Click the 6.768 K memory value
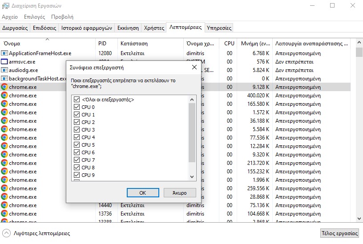The image size is (363, 244). point(261,53)
